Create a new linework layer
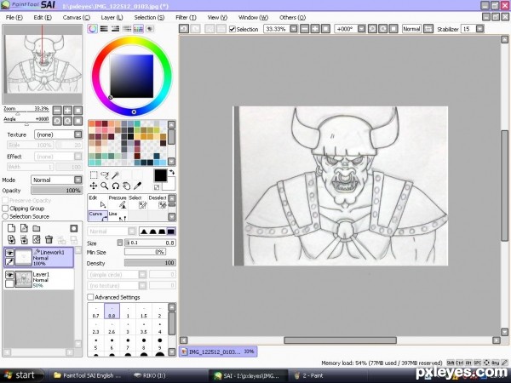 tap(24, 228)
